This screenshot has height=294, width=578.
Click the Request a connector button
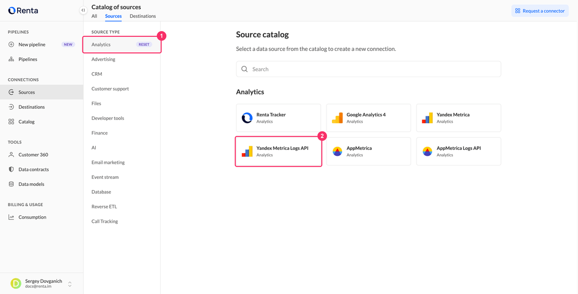point(539,11)
